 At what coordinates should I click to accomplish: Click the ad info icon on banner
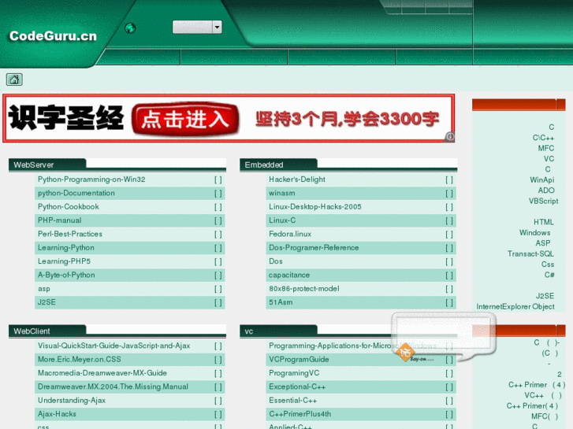pyautogui.click(x=449, y=136)
